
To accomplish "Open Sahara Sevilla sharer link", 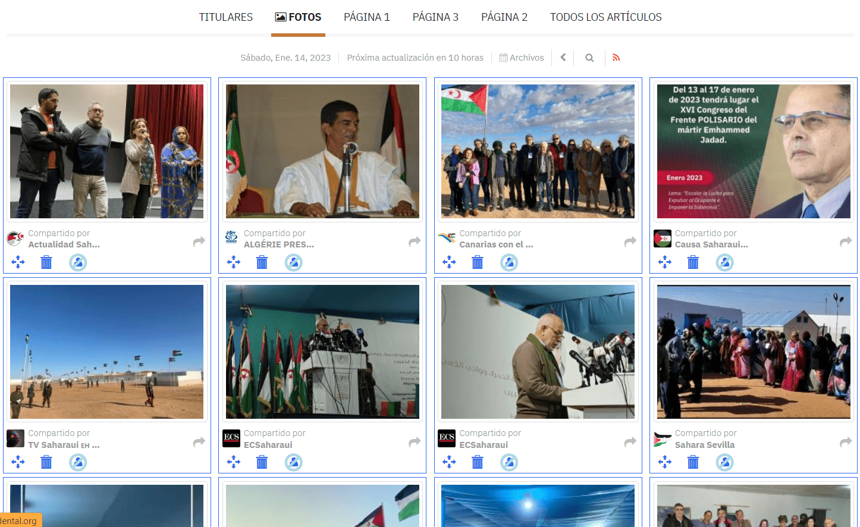I will pyautogui.click(x=705, y=445).
